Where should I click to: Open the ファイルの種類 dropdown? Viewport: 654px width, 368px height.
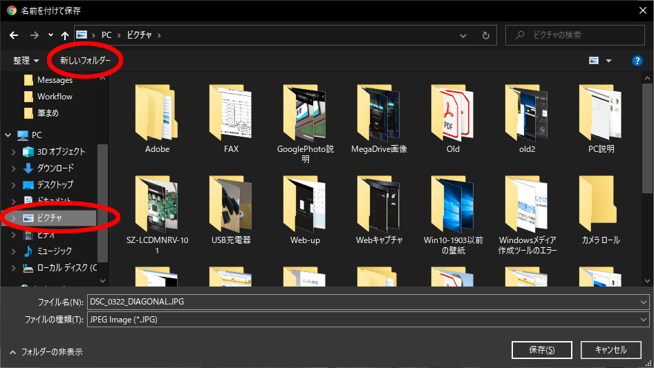tap(368, 319)
